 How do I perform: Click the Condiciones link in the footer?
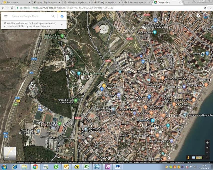[162, 162]
